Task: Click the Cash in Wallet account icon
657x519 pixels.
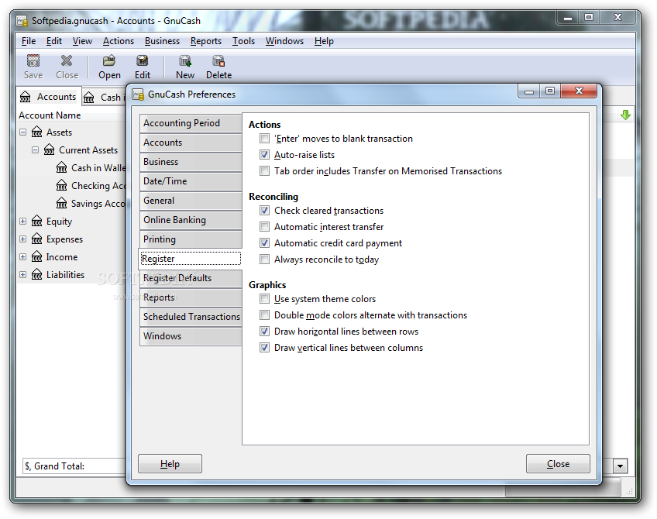Action: (x=62, y=167)
